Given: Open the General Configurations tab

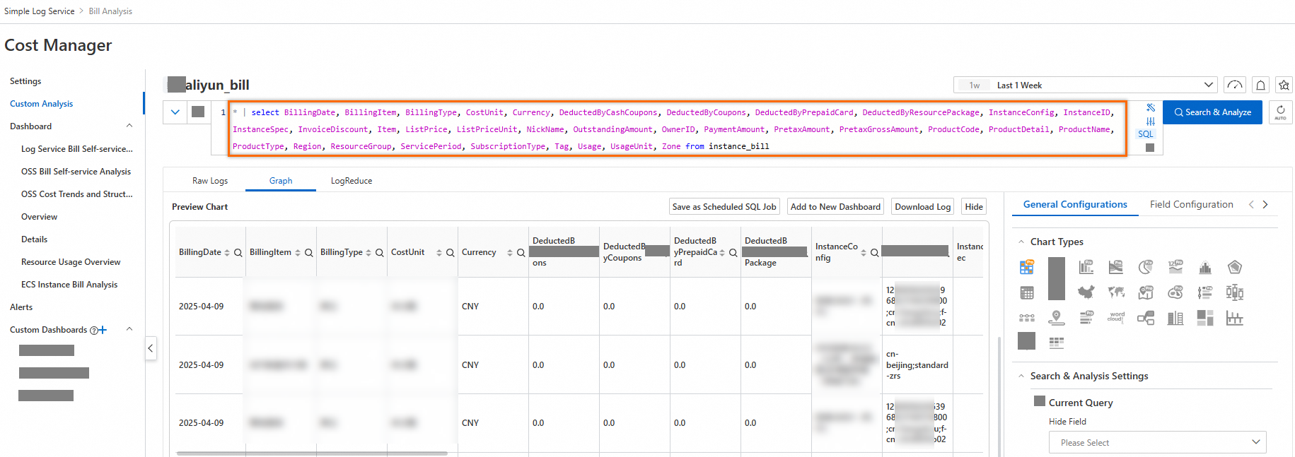Looking at the screenshot, I should (1075, 205).
